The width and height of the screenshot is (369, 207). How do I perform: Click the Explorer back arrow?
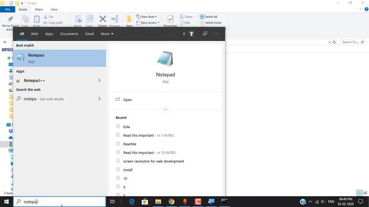coord(5,42)
